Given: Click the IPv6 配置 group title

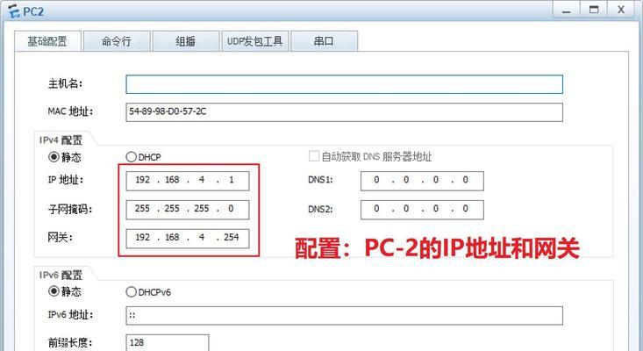Looking at the screenshot, I should coord(61,276).
